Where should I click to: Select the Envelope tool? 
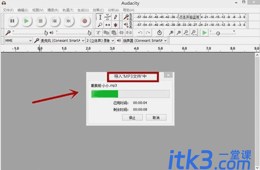click(x=108, y=17)
